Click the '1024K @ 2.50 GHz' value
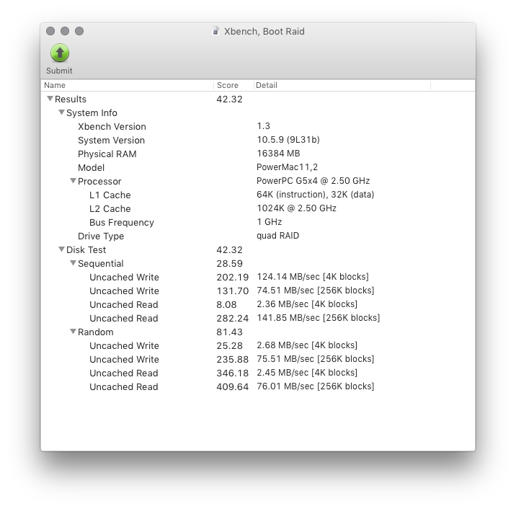 [x=296, y=208]
